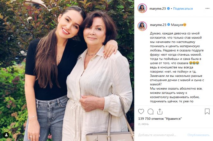213x141 pixels.
Task: Click the share arrow icon
Action: click(x=160, y=111)
